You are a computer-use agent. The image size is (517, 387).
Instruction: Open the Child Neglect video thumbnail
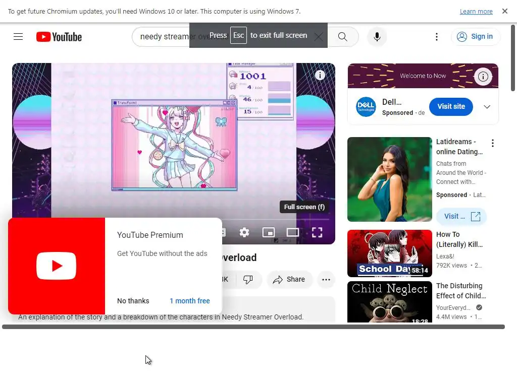389,302
